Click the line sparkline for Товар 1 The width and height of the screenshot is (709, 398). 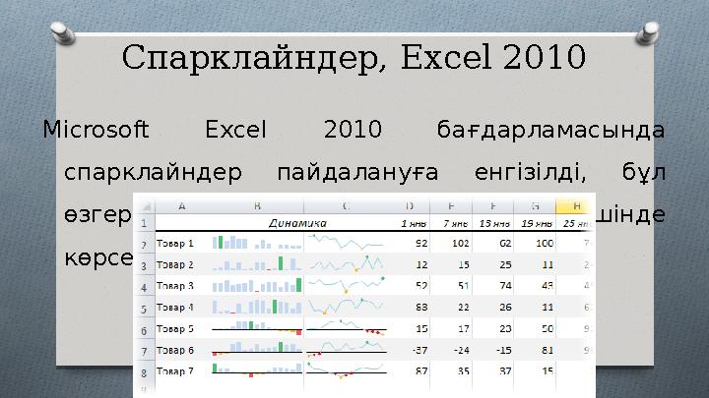click(x=346, y=243)
